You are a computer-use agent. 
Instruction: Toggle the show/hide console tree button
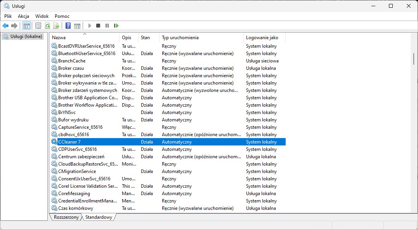coord(27,26)
